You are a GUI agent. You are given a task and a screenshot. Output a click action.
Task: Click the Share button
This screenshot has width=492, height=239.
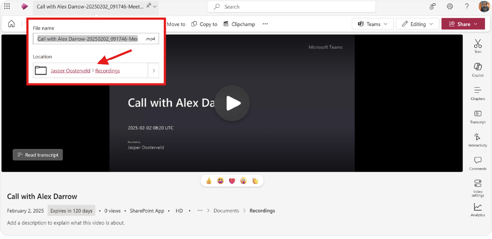(x=463, y=24)
